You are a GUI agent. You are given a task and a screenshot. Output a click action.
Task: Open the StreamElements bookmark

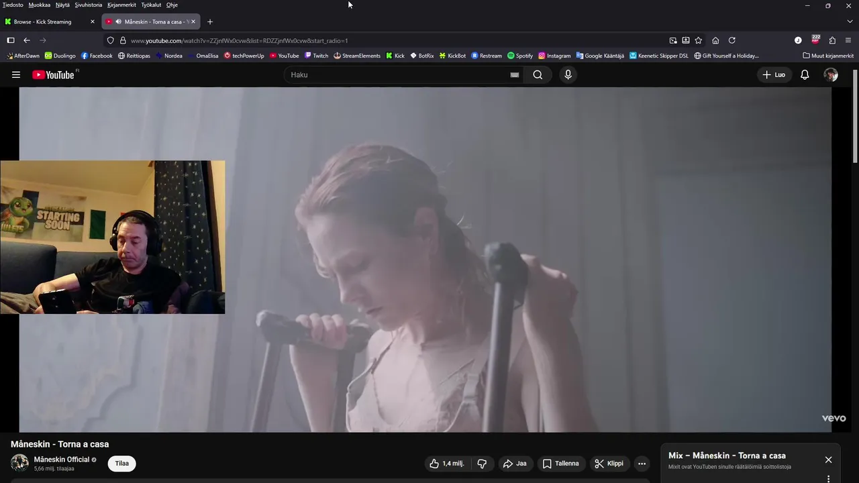[357, 56]
